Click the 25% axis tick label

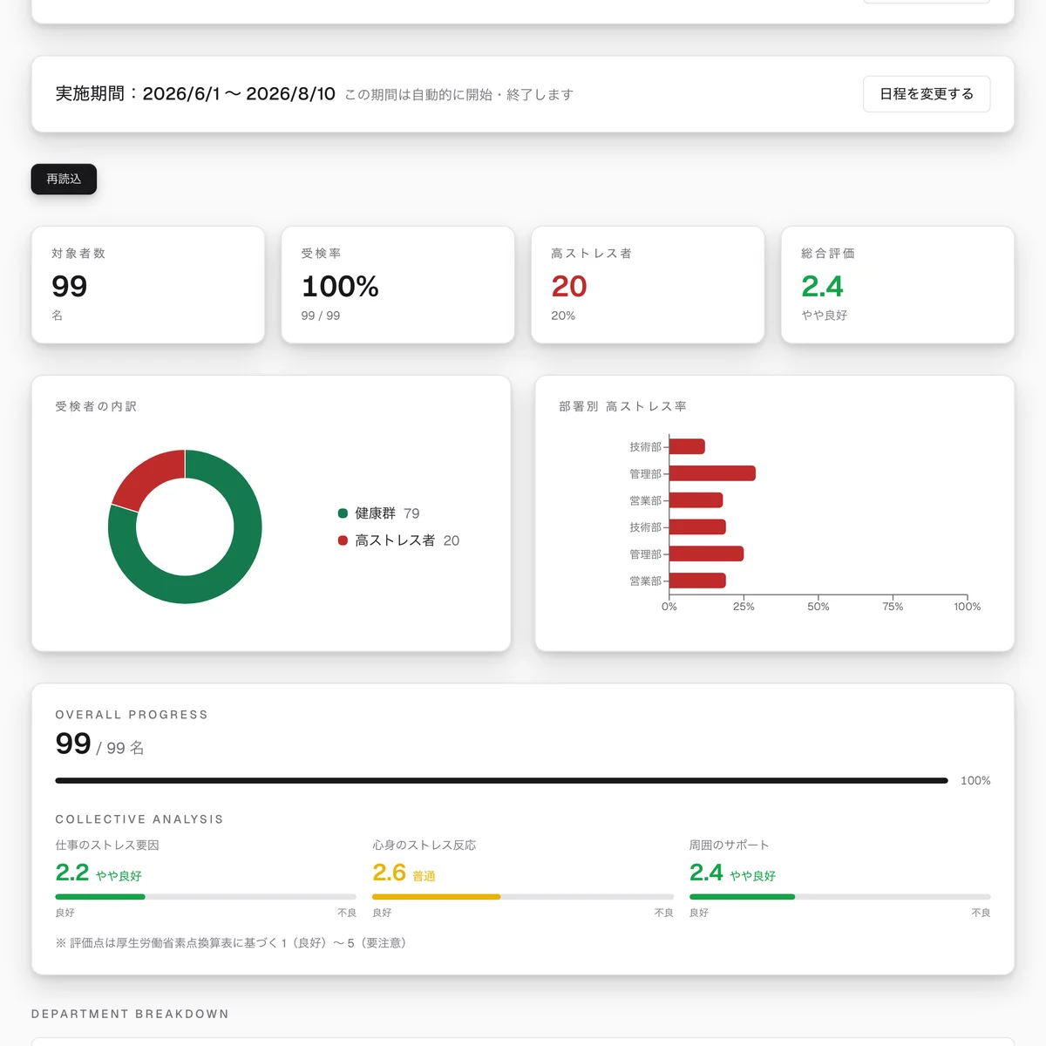744,607
